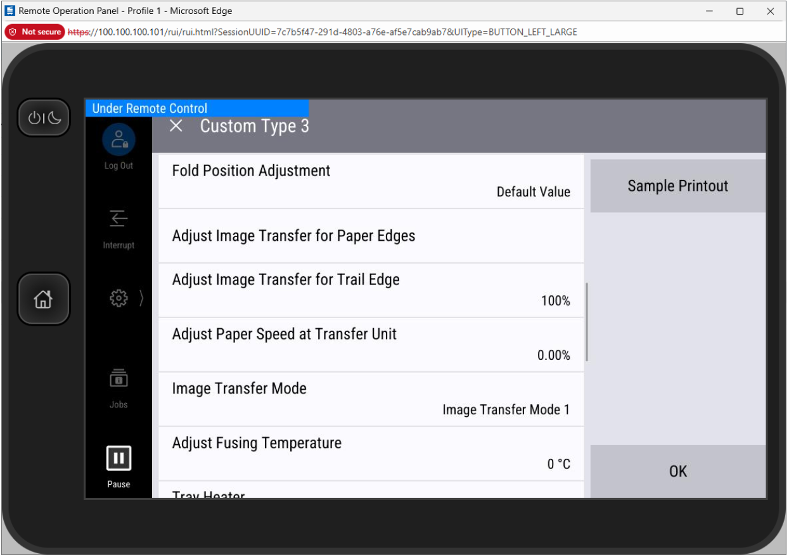Viewport: 789px width, 557px height.
Task: Click the Sample Printout button
Action: (677, 186)
